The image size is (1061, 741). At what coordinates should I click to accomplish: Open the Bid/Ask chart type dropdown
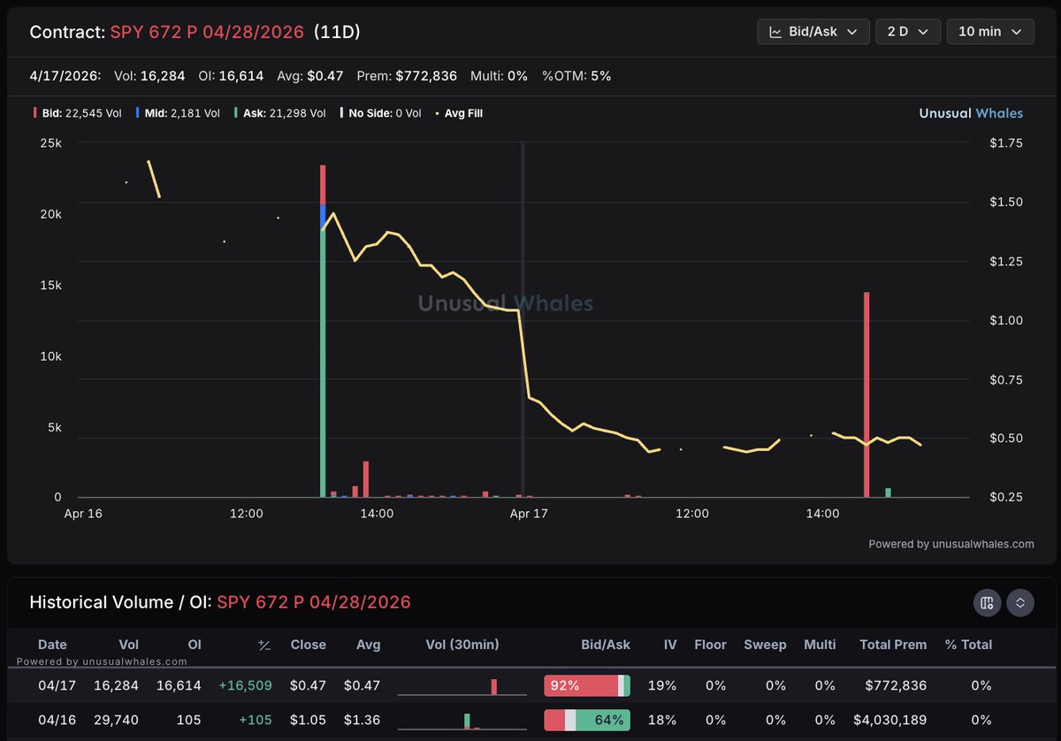pyautogui.click(x=813, y=31)
